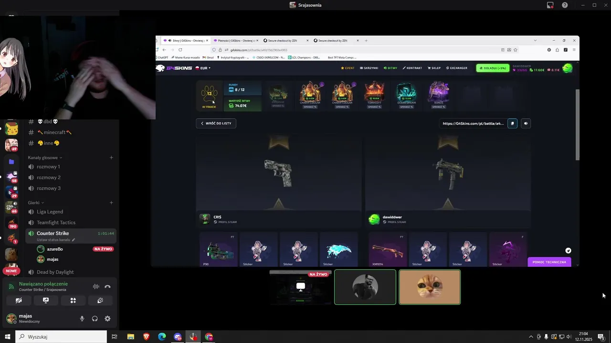
Task: Open the activities button in voice panel
Action: pyautogui.click(x=73, y=301)
